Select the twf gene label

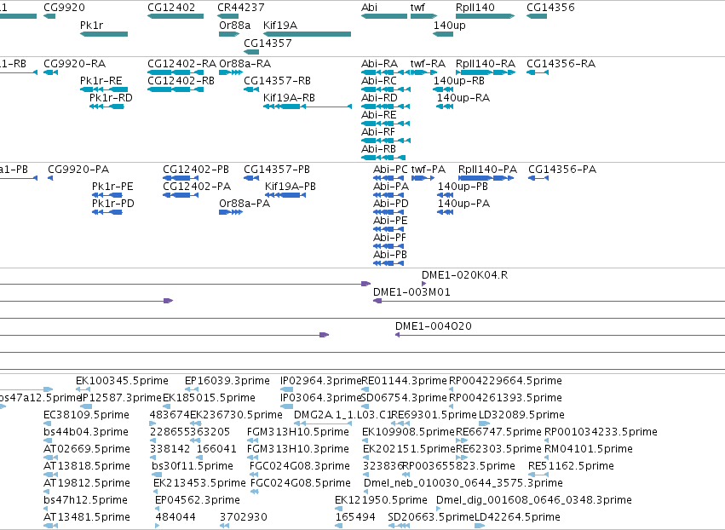[417, 8]
